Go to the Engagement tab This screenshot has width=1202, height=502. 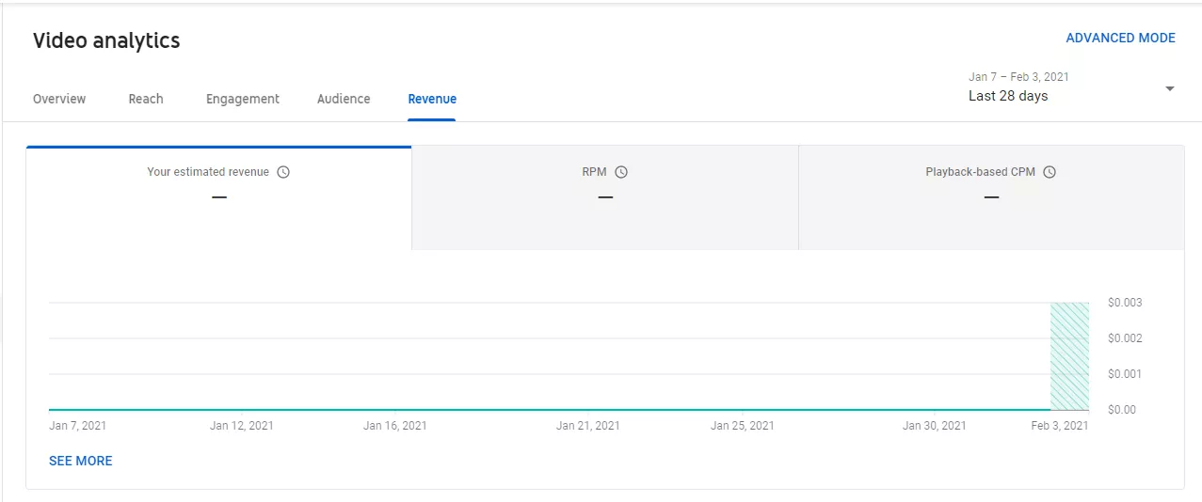[x=243, y=99]
